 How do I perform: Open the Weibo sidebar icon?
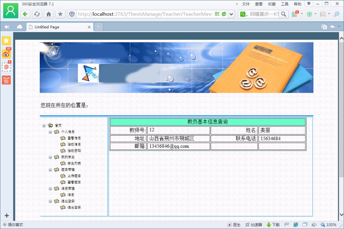point(6,53)
